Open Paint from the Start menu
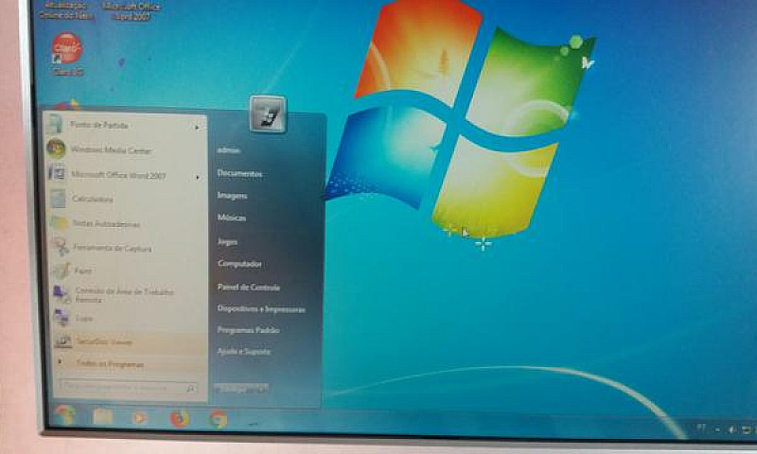 tap(83, 271)
